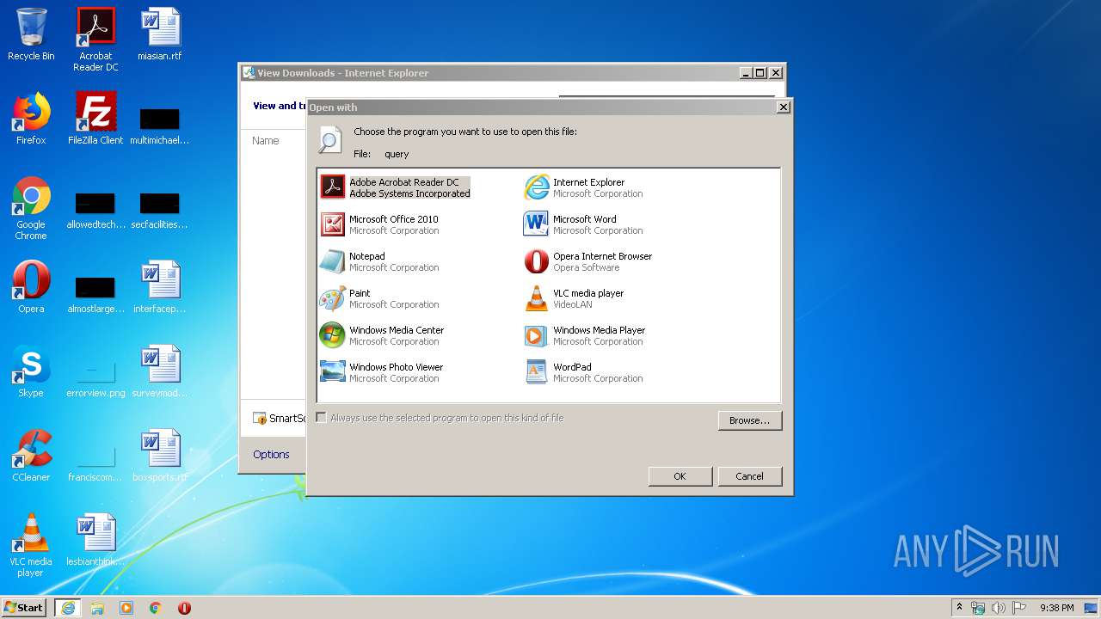Pick Microsoft Word in Open with list
This screenshot has width=1101, height=619.
tap(584, 224)
